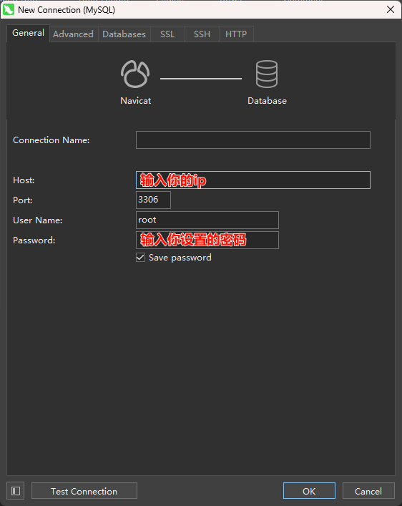The height and width of the screenshot is (506, 402).
Task: Close the New Connection dialog
Action: coord(391,10)
